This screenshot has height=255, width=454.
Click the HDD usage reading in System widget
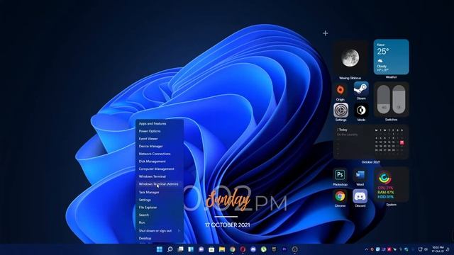(x=385, y=197)
